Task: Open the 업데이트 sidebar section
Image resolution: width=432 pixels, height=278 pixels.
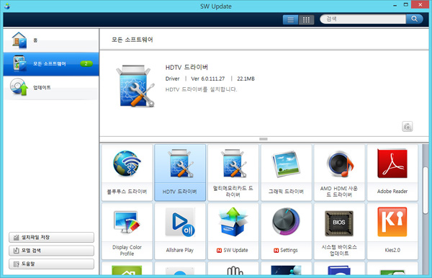Action: pyautogui.click(x=51, y=88)
